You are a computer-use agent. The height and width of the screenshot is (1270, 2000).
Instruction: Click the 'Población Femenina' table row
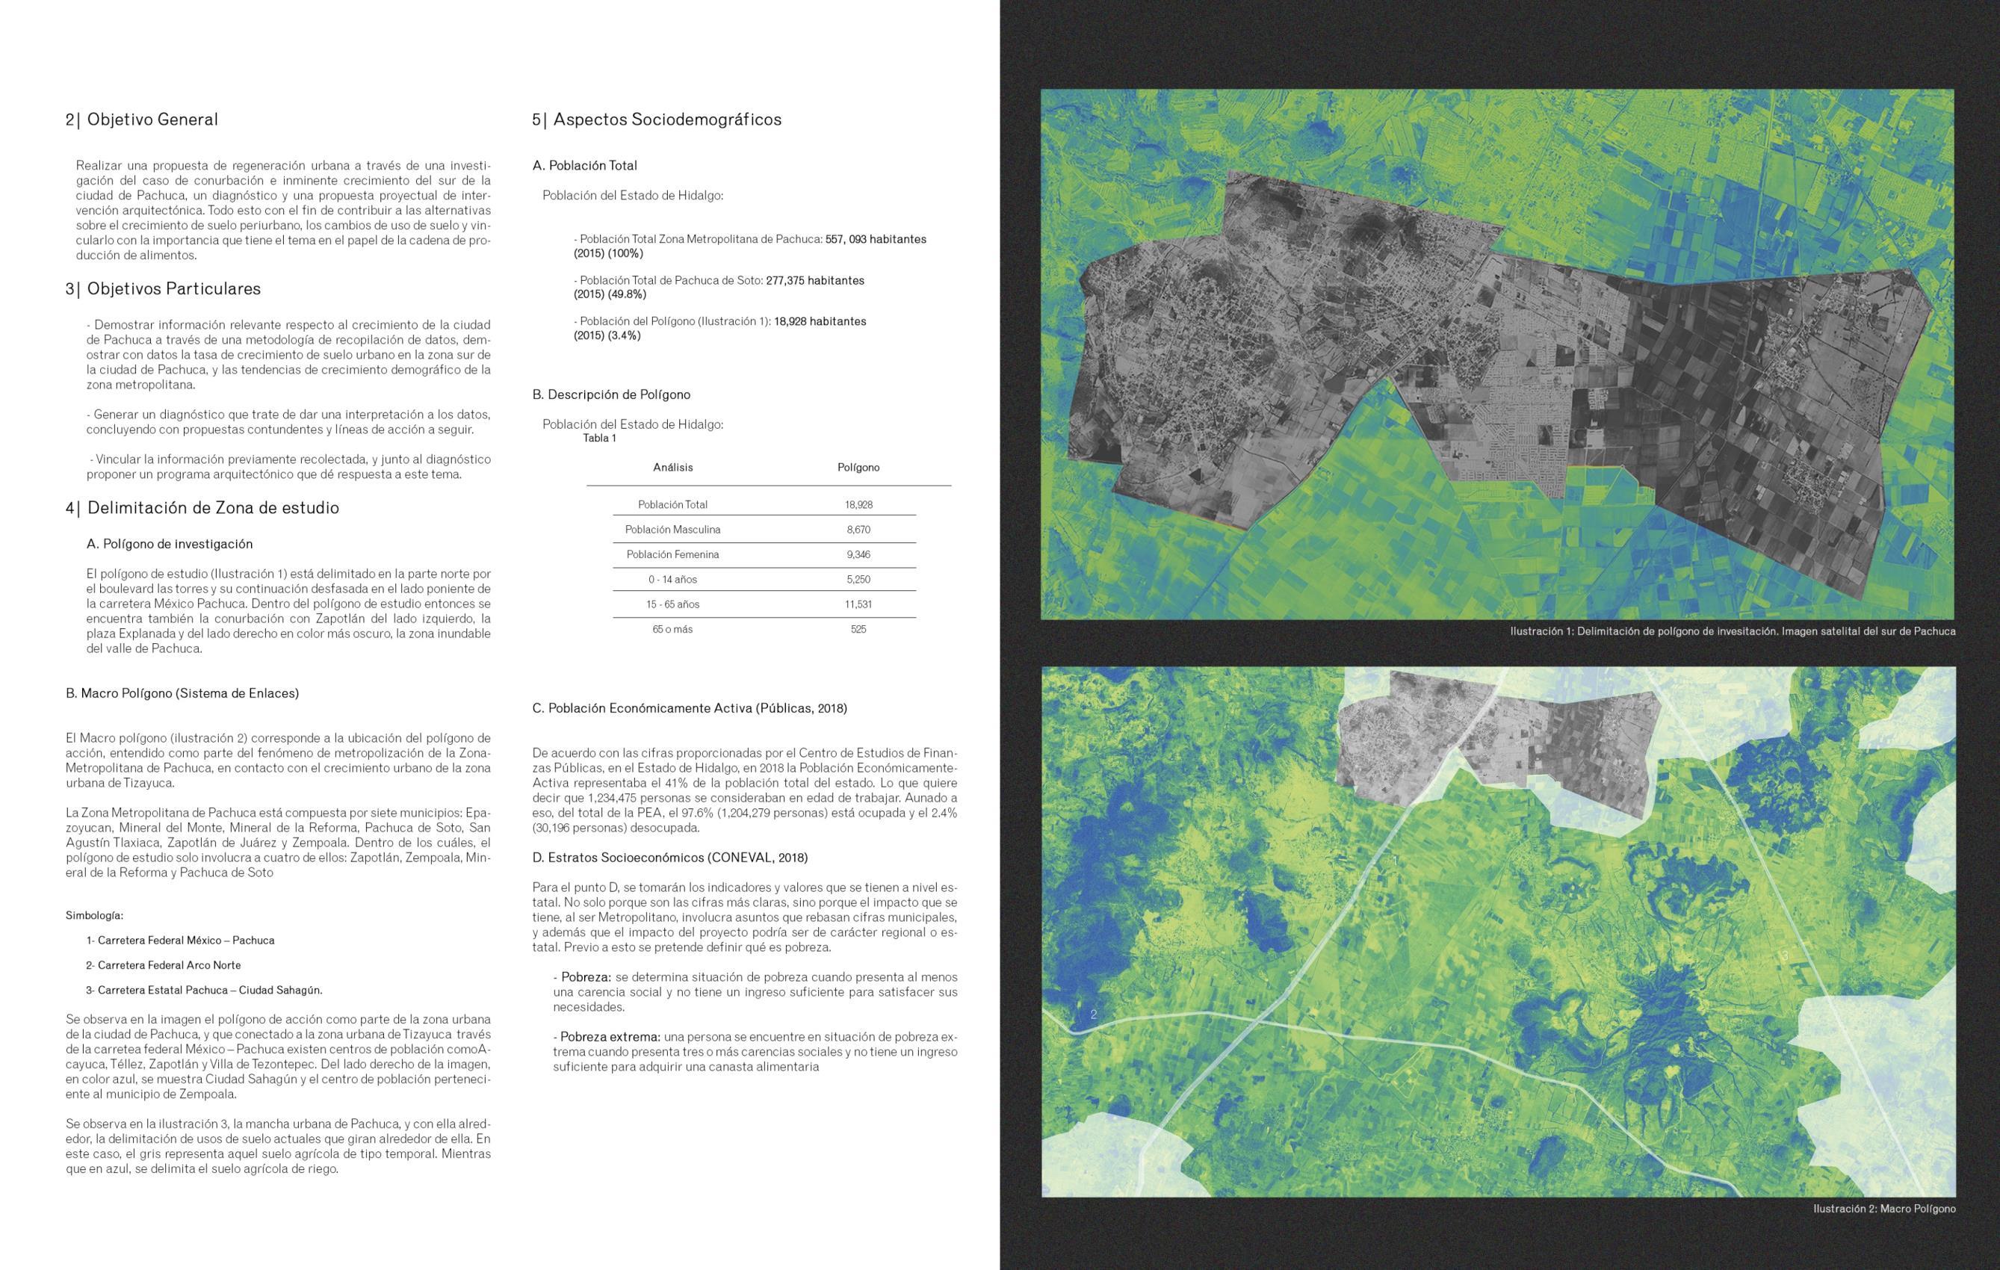pyautogui.click(x=672, y=554)
